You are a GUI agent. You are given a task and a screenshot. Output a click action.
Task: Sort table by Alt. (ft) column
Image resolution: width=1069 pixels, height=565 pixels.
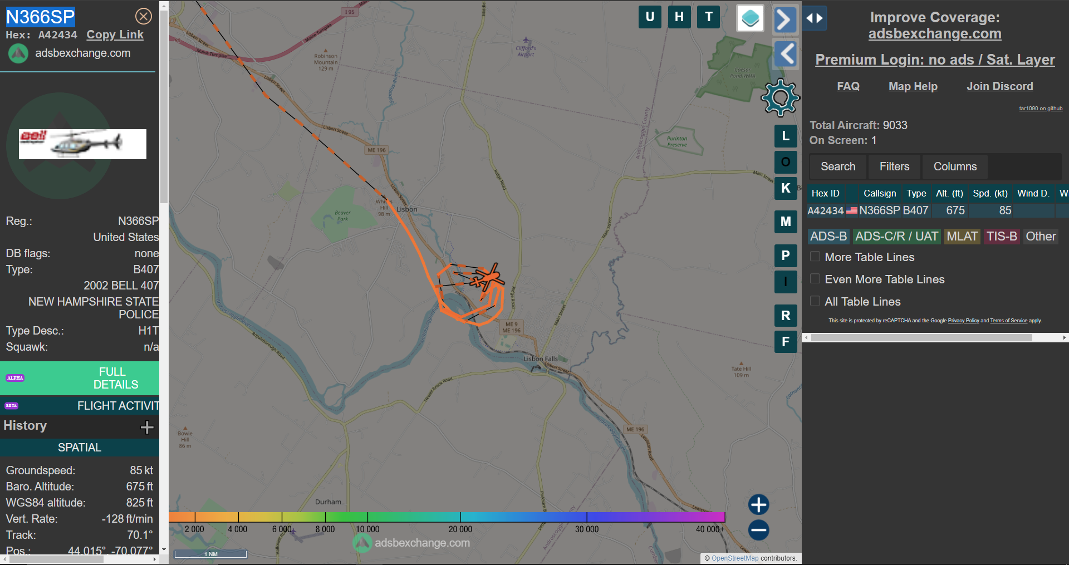pos(949,193)
